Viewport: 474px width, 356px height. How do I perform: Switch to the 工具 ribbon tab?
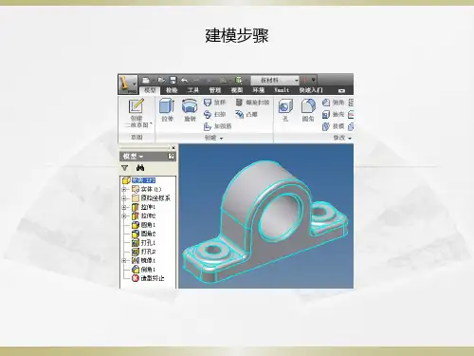(193, 90)
